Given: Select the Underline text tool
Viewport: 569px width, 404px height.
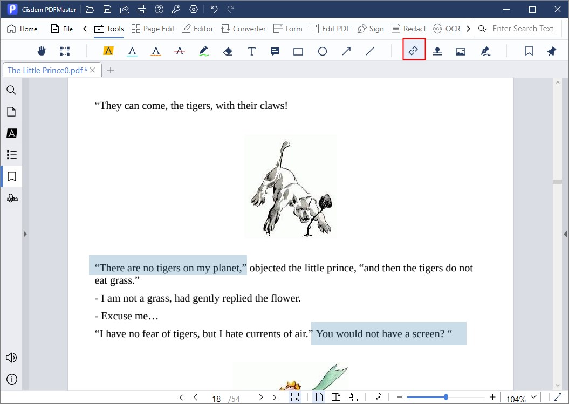Looking at the screenshot, I should point(132,51).
